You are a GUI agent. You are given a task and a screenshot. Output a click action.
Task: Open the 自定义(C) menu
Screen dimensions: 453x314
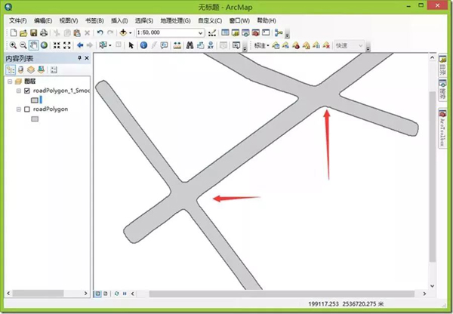pyautogui.click(x=210, y=21)
